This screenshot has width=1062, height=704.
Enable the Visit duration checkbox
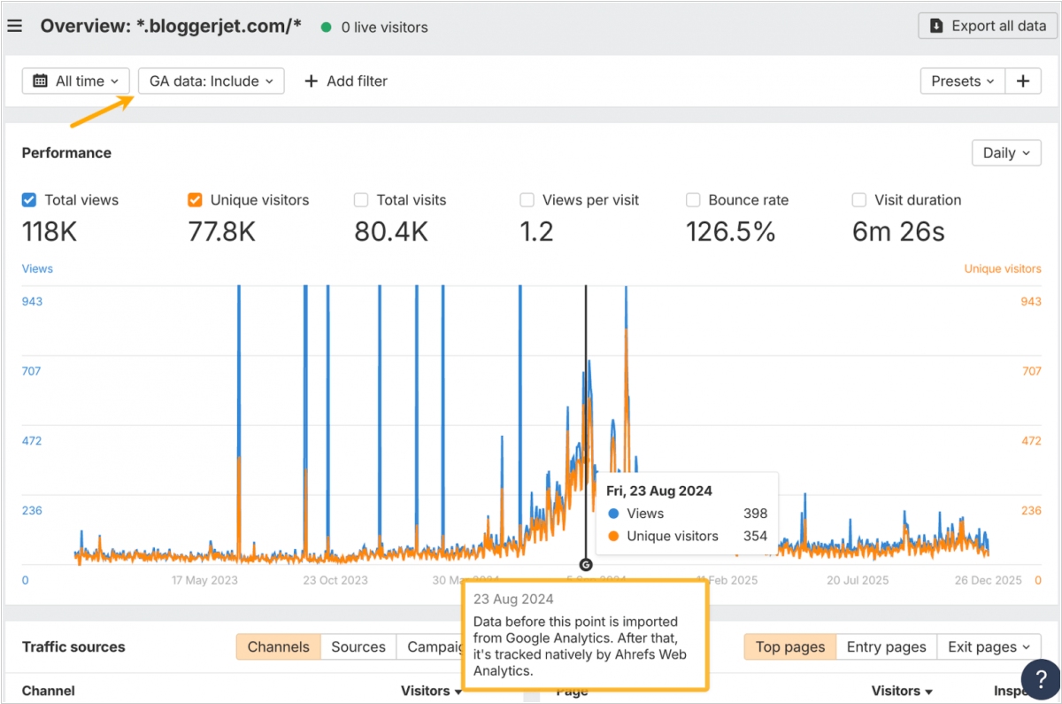[x=859, y=200]
